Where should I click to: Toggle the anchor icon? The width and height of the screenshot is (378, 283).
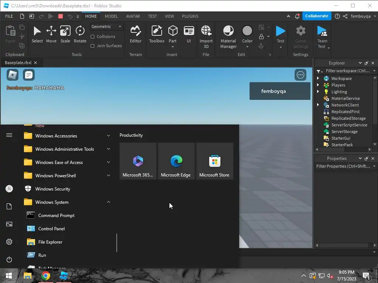(261, 46)
